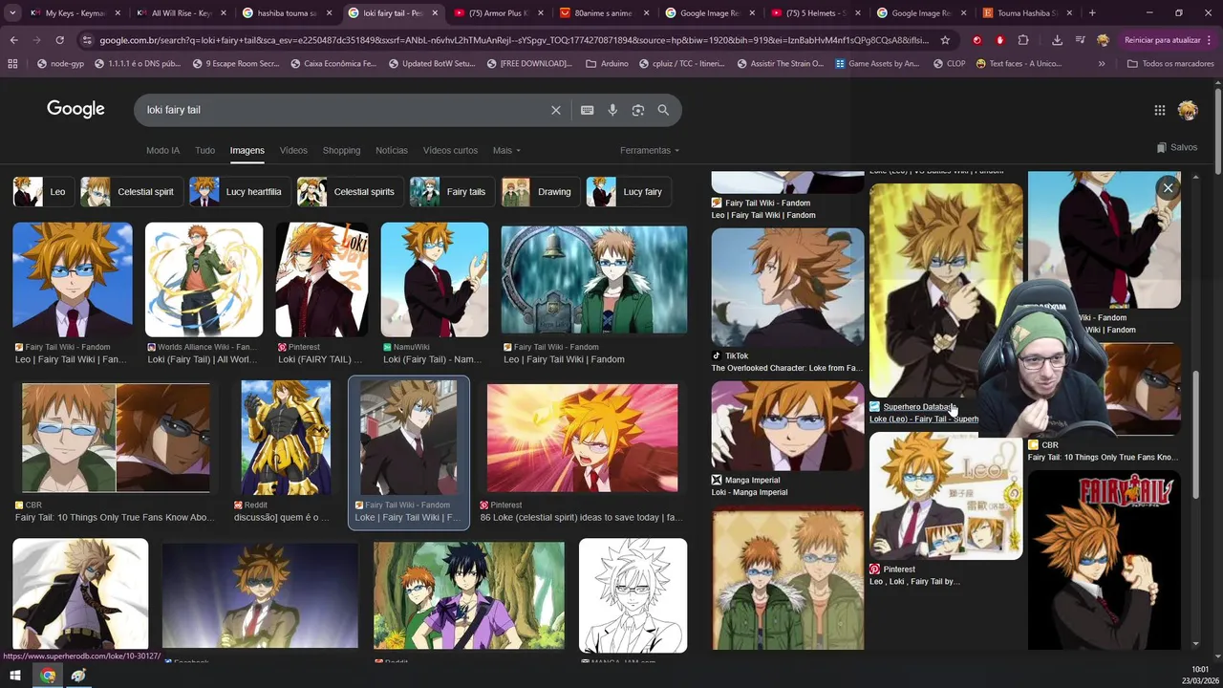Start voice search with the microphone icon
Image resolution: width=1223 pixels, height=688 pixels.
click(612, 110)
